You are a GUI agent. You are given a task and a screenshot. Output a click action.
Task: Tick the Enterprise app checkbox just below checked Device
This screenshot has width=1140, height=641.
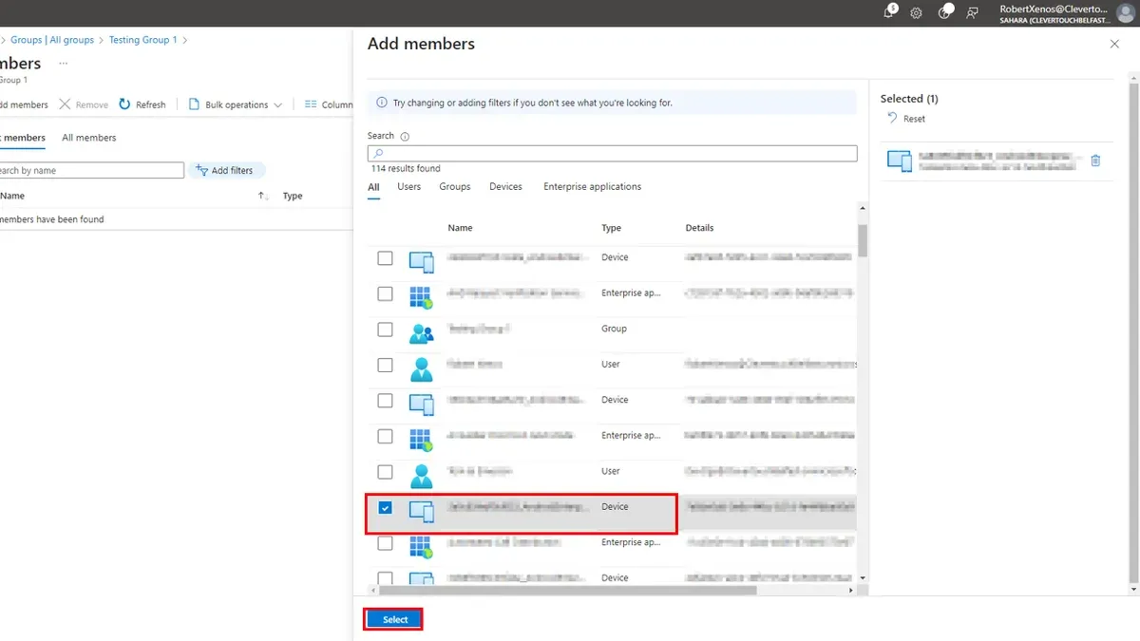click(385, 543)
